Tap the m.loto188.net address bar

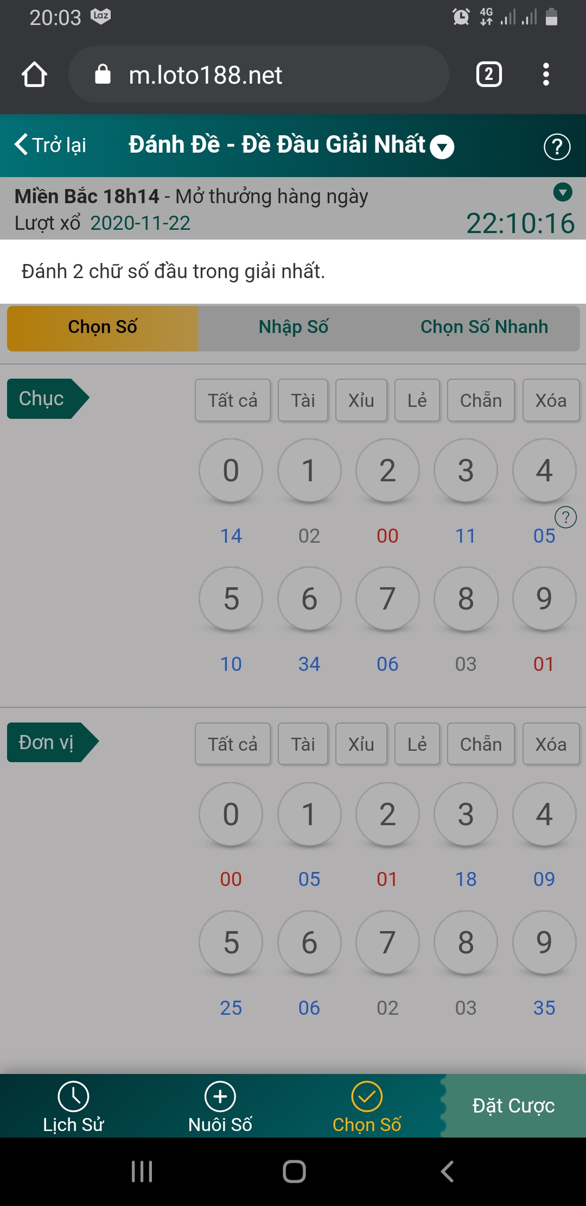coord(258,74)
